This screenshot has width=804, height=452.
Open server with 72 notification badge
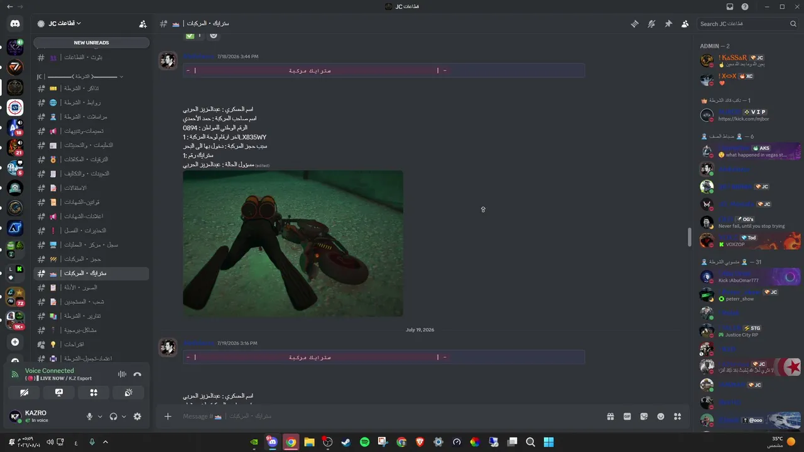tap(15, 296)
